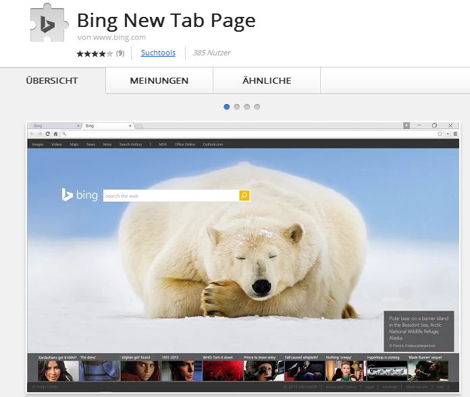Image resolution: width=470 pixels, height=397 pixels.
Task: Open the Suchtools category link
Action: tap(158, 53)
